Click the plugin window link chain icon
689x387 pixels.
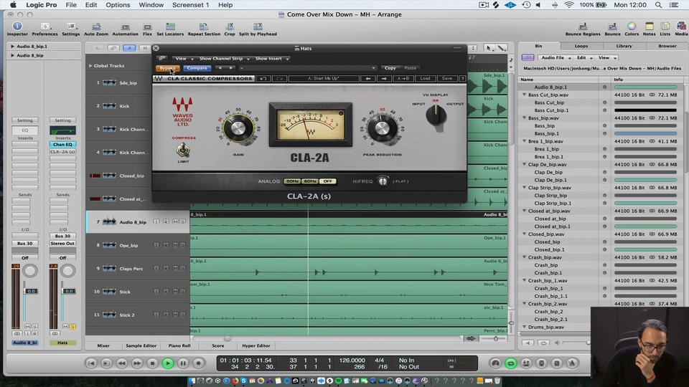(162, 58)
